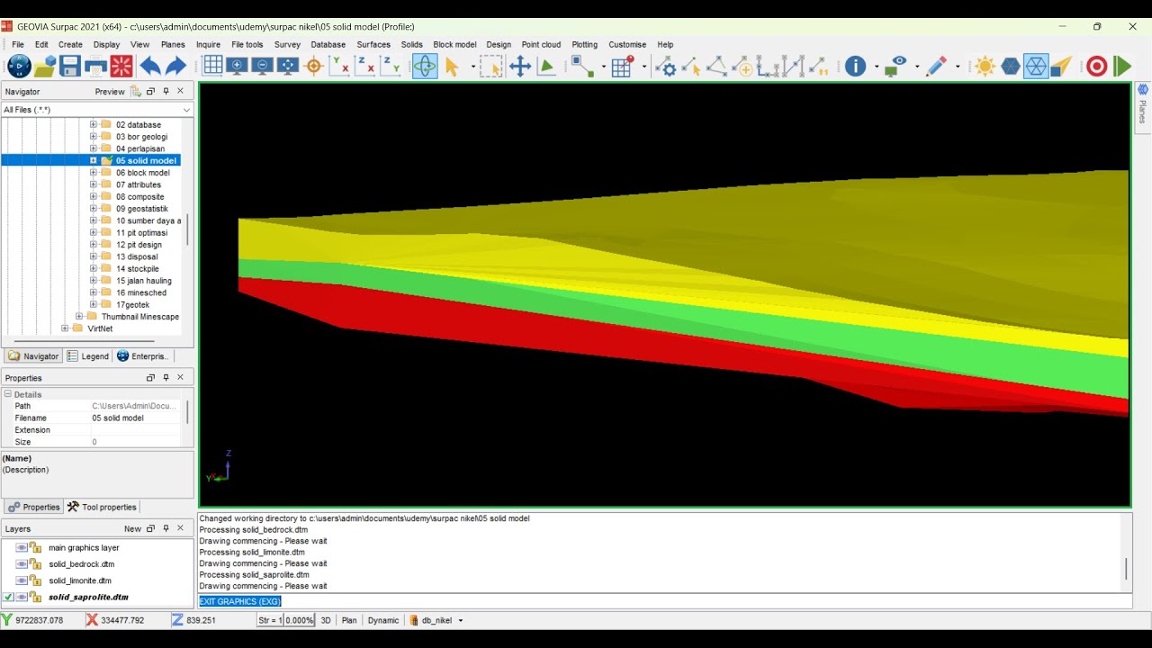
Task: Click the pencil edit tool icon
Action: pos(936,66)
